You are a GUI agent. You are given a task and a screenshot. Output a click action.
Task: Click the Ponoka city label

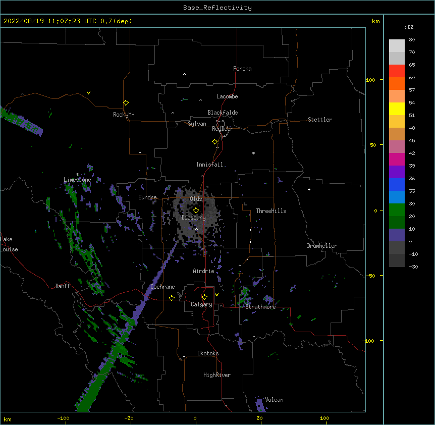tap(242, 69)
